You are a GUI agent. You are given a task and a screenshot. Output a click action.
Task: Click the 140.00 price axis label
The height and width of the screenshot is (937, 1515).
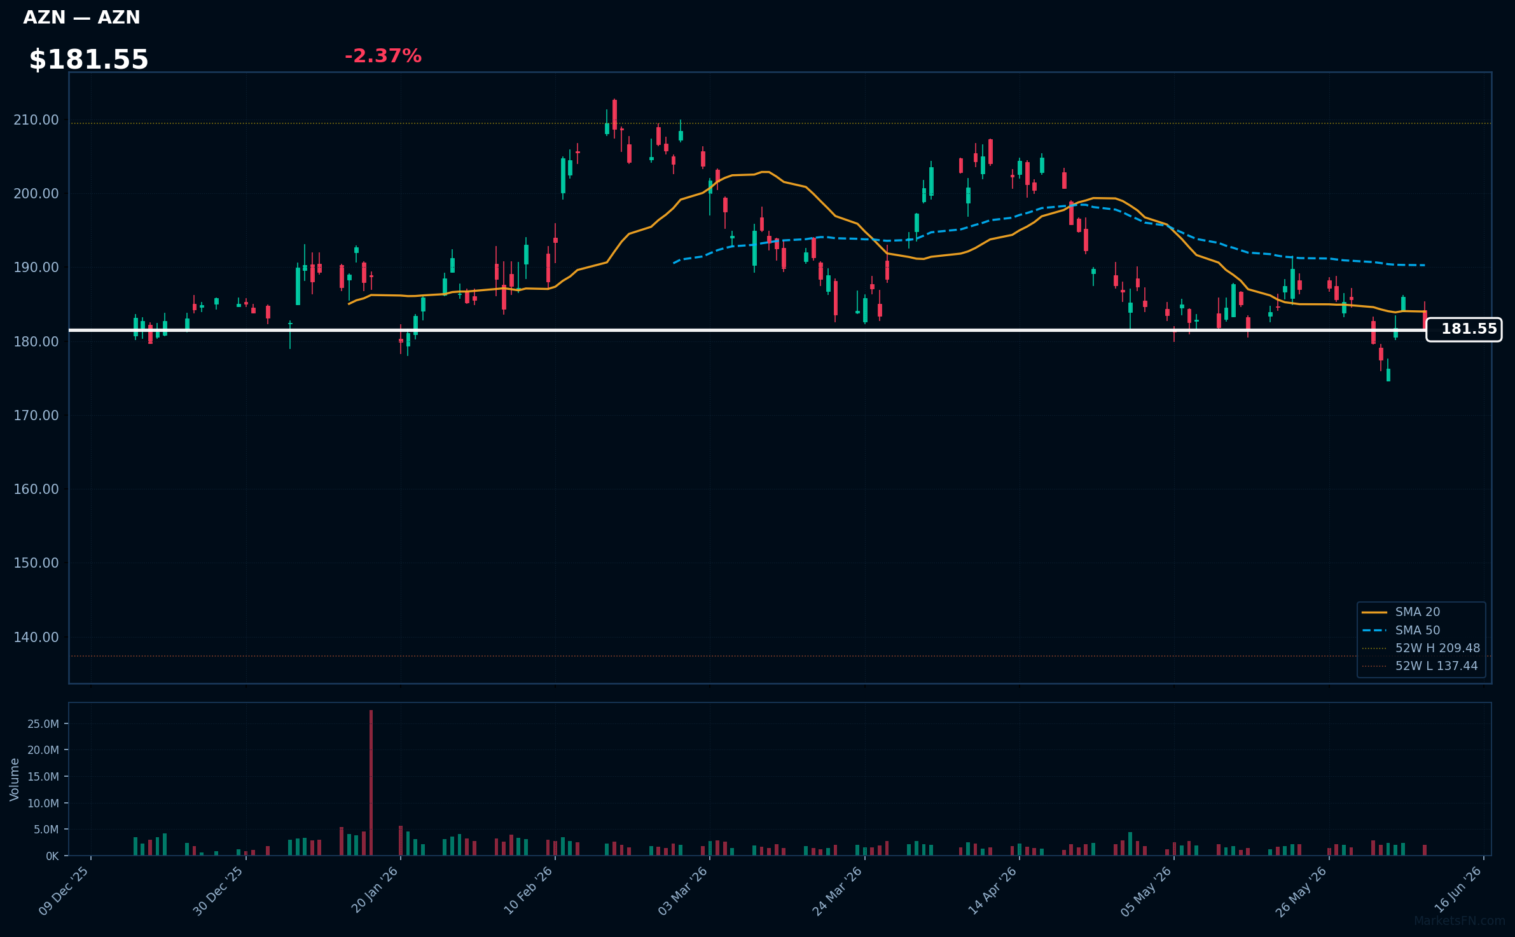tap(36, 637)
